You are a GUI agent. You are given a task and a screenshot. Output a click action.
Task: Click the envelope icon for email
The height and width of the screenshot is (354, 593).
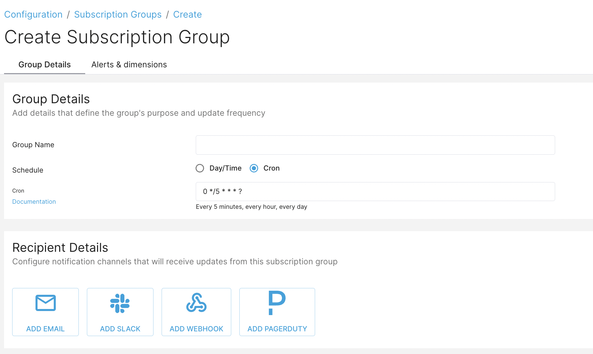pyautogui.click(x=45, y=303)
